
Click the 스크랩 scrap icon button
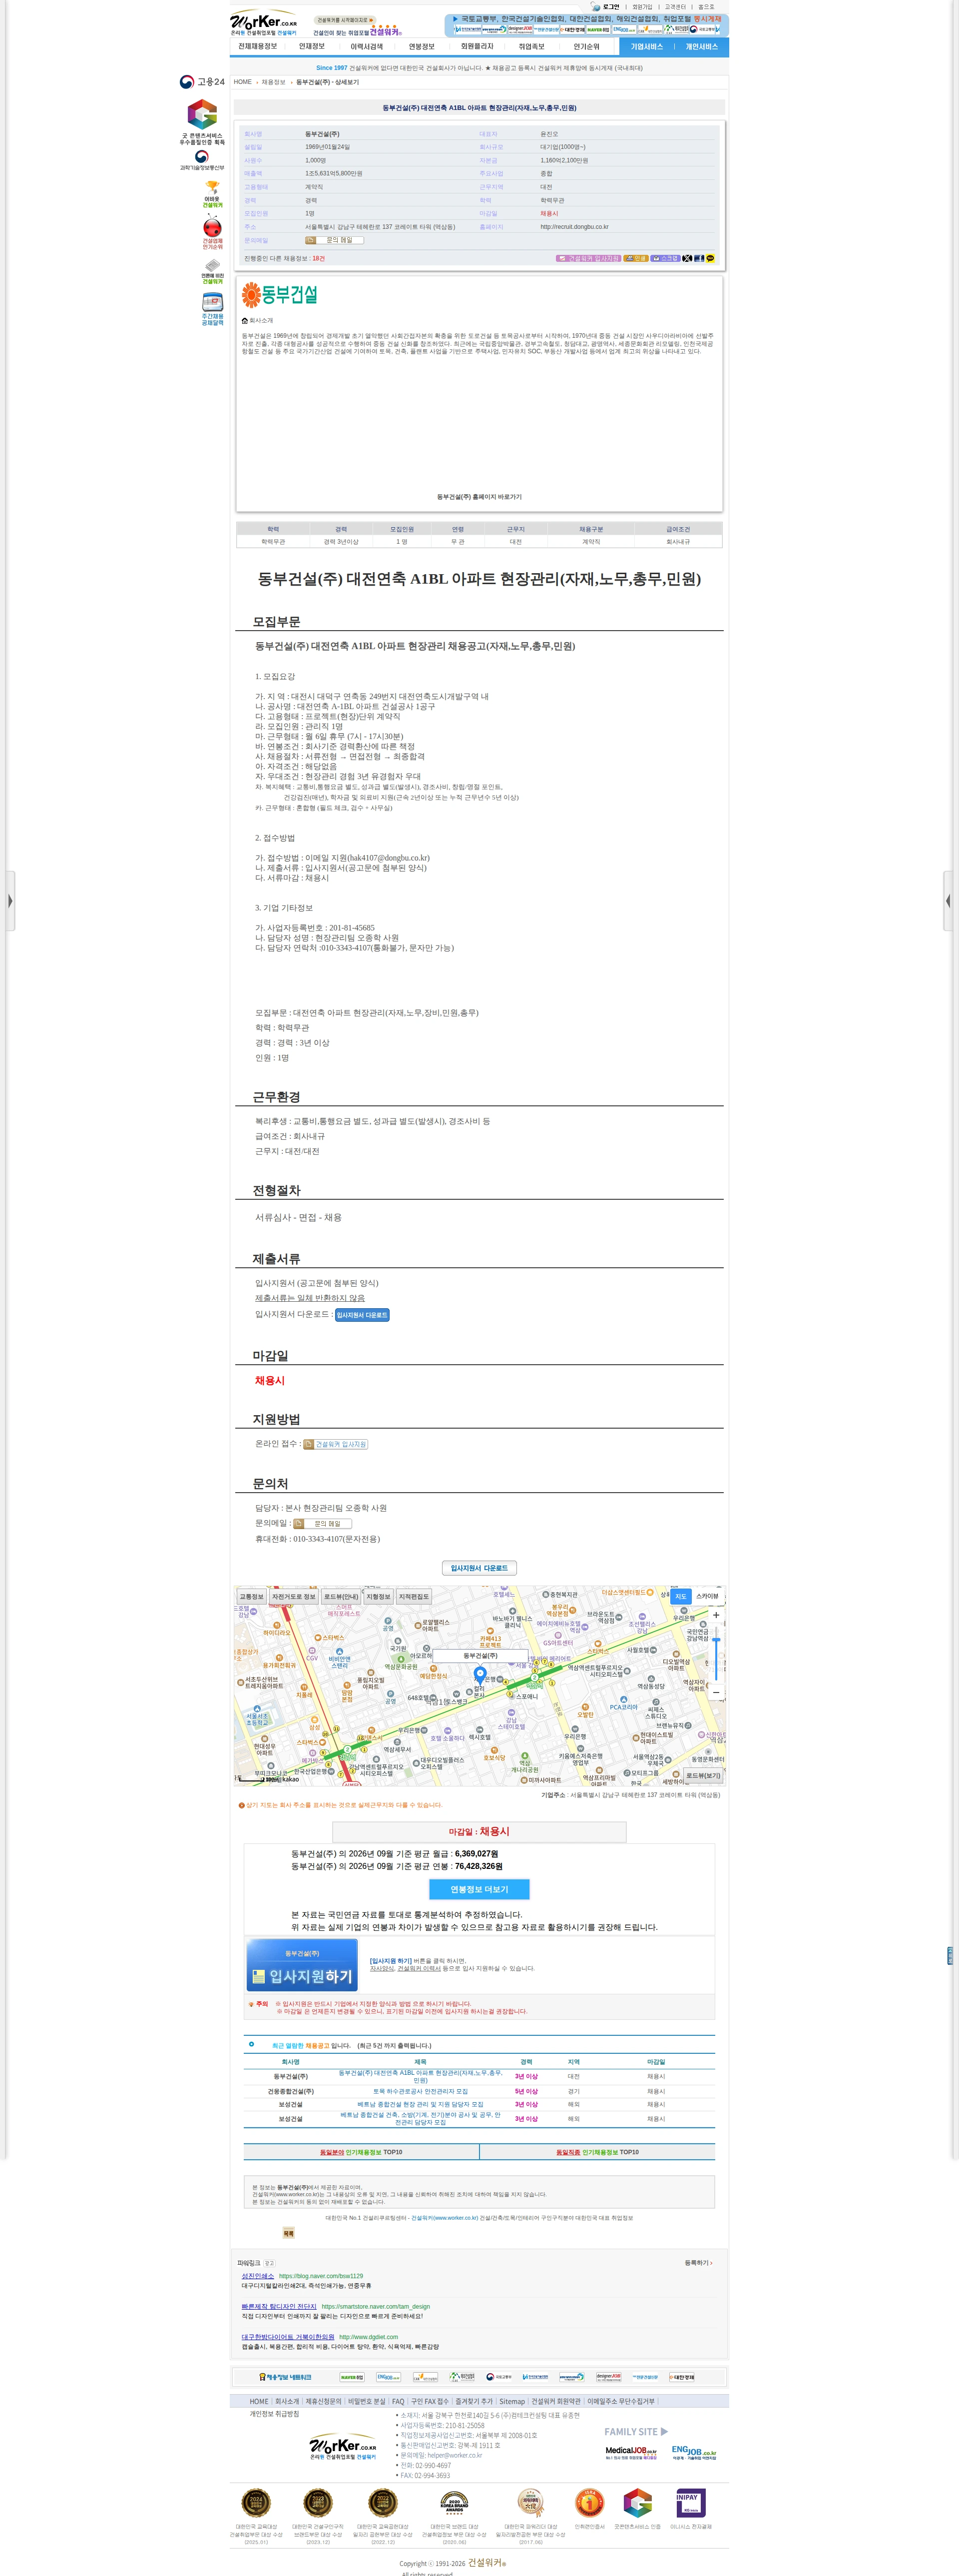(665, 258)
